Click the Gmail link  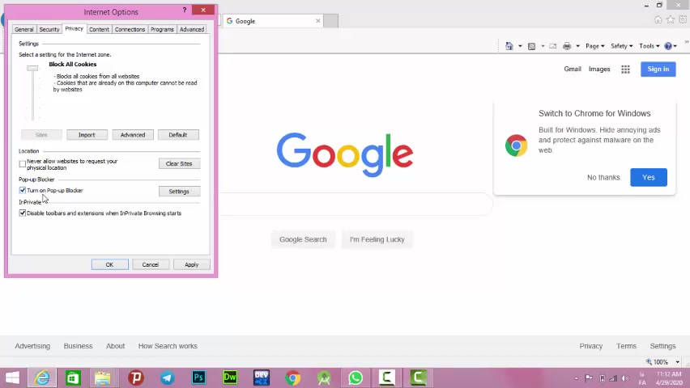click(573, 69)
